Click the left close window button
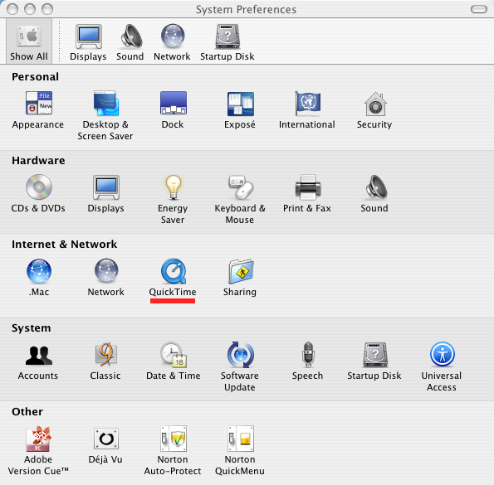This screenshot has height=485, width=494. 12,9
